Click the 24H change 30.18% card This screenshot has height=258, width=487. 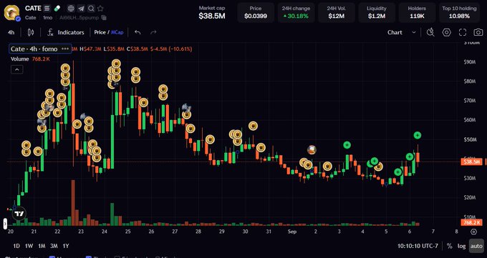(x=296, y=13)
